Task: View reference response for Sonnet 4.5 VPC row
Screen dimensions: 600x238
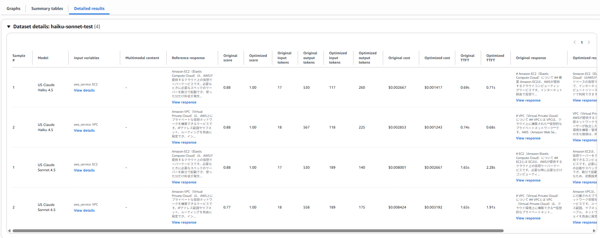Action: pos(184,222)
